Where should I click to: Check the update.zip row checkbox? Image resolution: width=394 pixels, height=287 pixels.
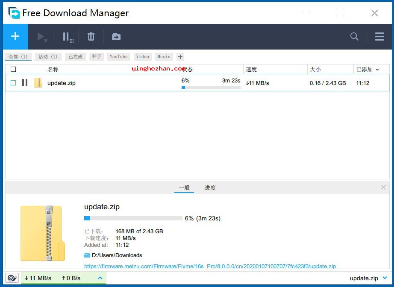pos(13,83)
